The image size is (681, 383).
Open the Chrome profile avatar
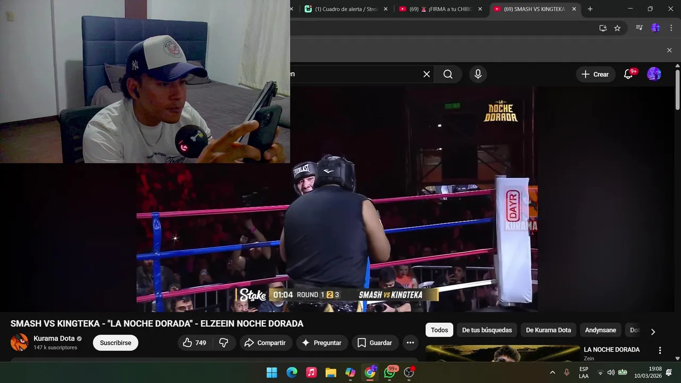tap(655, 28)
